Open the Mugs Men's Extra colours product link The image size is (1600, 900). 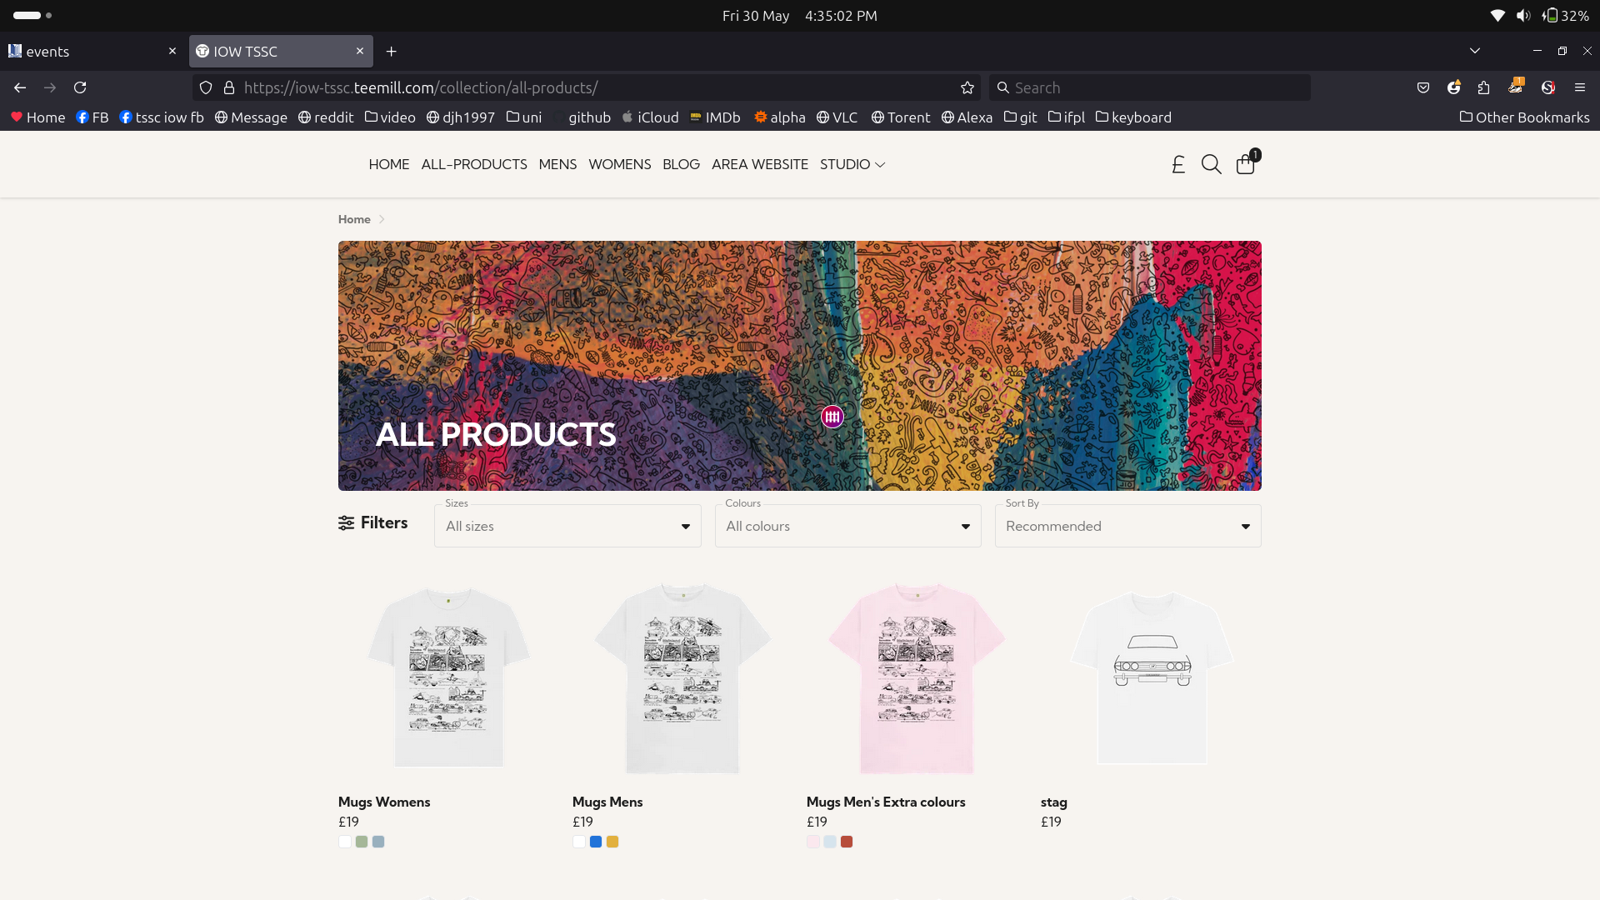[x=886, y=802]
